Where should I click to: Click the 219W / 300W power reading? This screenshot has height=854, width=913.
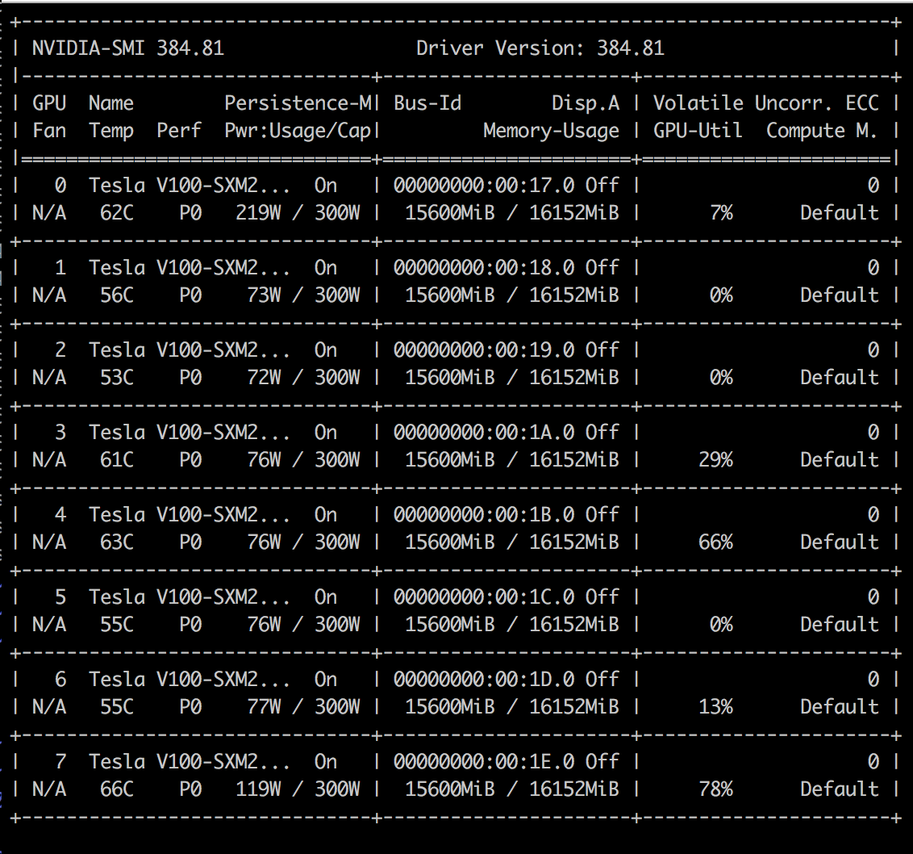point(298,213)
